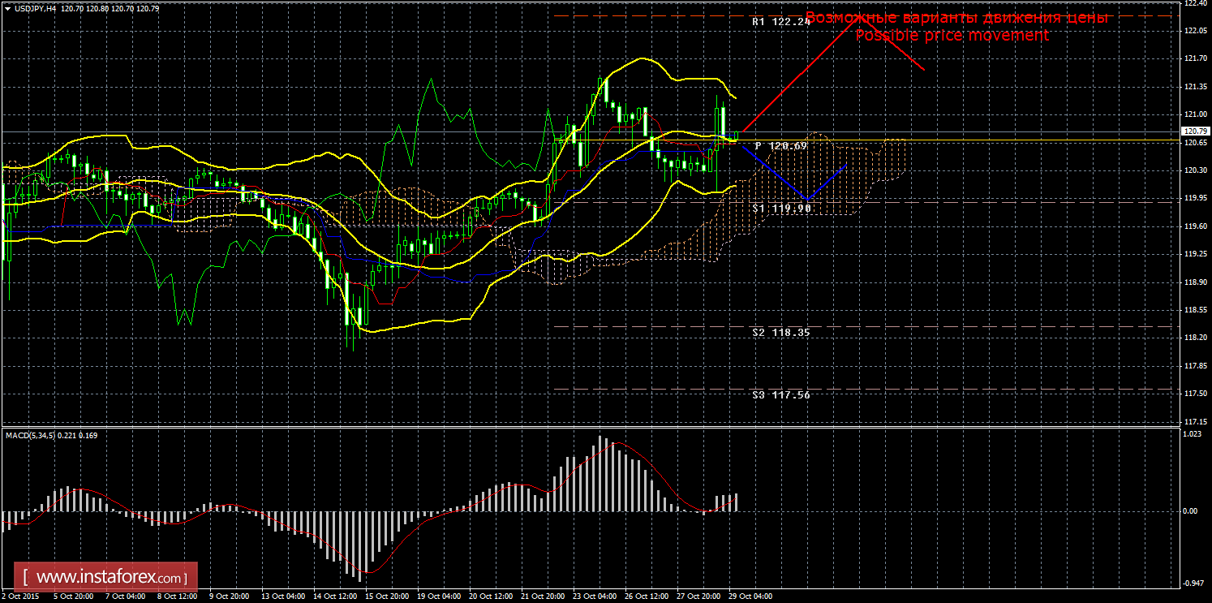Click the S1 119.90 support label
This screenshot has width=1212, height=603.
pyautogui.click(x=780, y=208)
